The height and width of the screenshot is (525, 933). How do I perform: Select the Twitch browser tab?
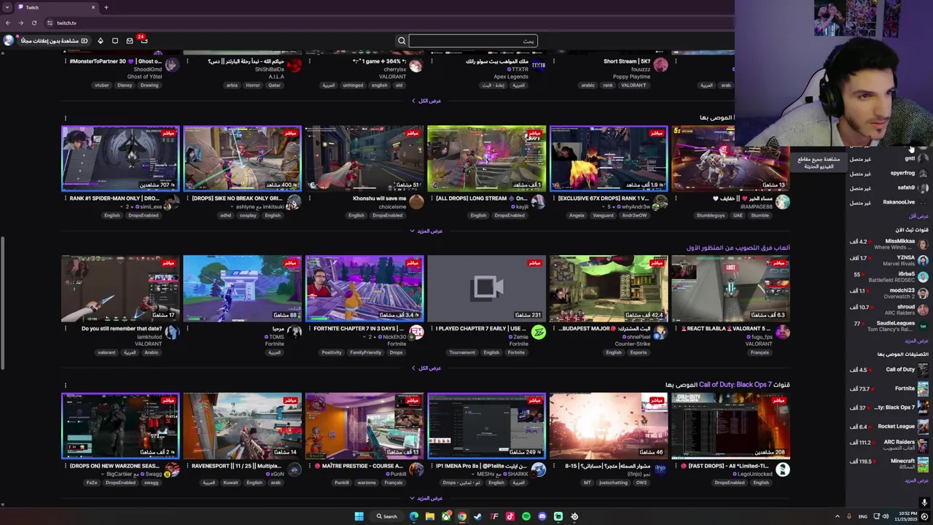[57, 7]
